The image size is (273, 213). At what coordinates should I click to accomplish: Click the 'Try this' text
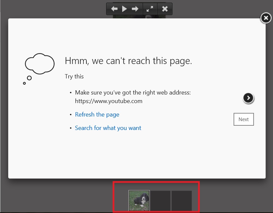[74, 76]
